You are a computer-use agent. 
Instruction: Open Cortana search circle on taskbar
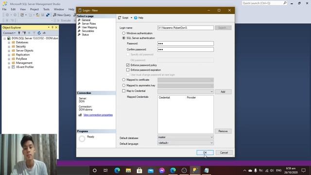[x=95, y=171]
